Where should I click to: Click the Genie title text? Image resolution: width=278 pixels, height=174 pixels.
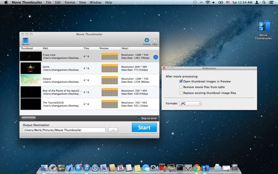pos(46,67)
